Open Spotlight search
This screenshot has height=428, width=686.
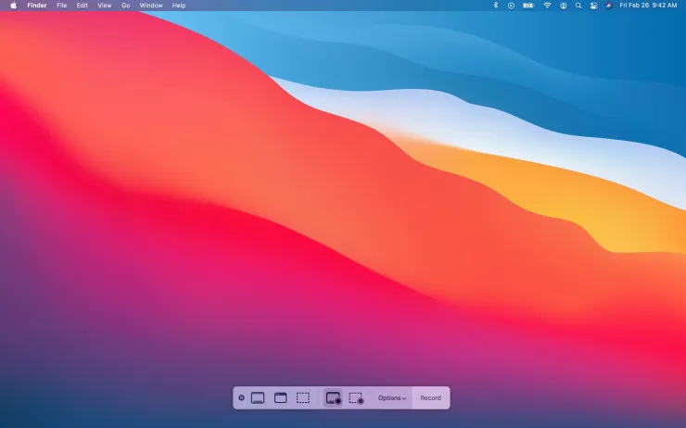tap(578, 6)
